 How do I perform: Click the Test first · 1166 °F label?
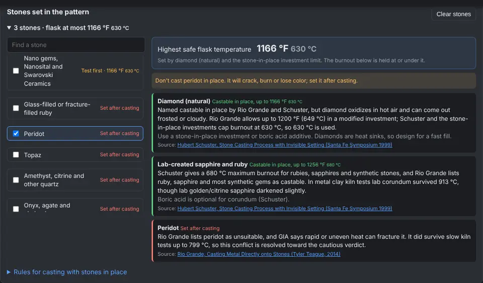(110, 70)
